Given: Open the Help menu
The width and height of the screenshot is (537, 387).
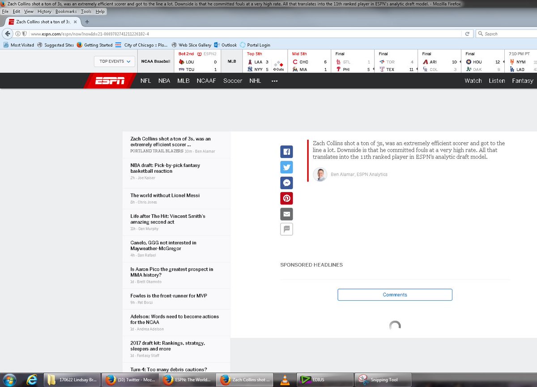Looking at the screenshot, I should (100, 11).
